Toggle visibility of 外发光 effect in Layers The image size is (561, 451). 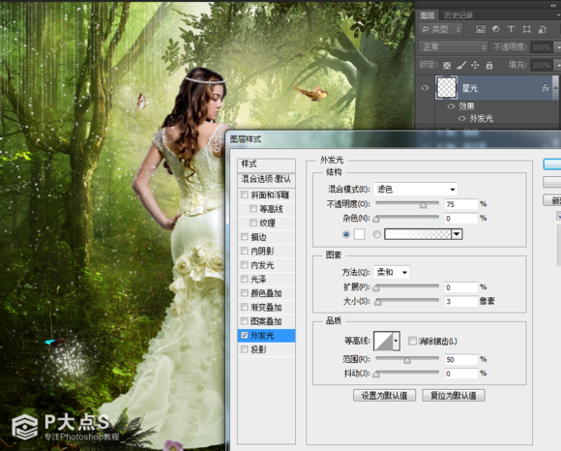coord(462,118)
